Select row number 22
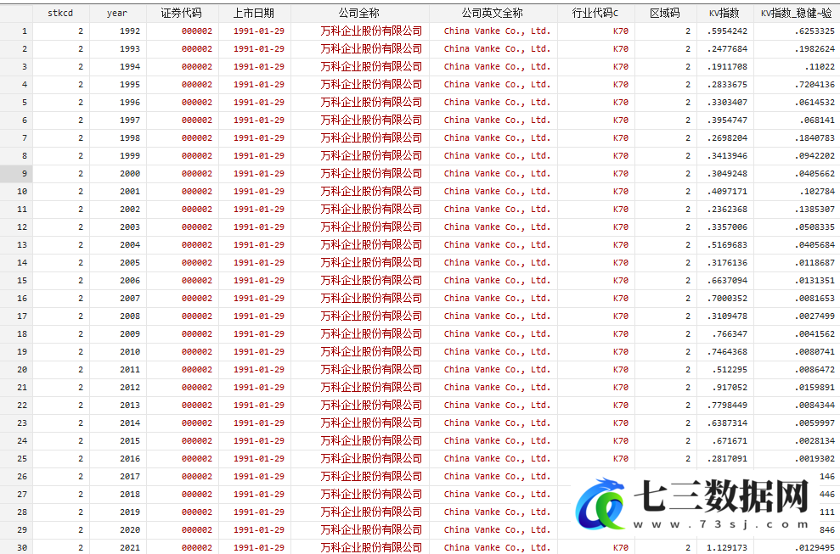 [x=16, y=406]
